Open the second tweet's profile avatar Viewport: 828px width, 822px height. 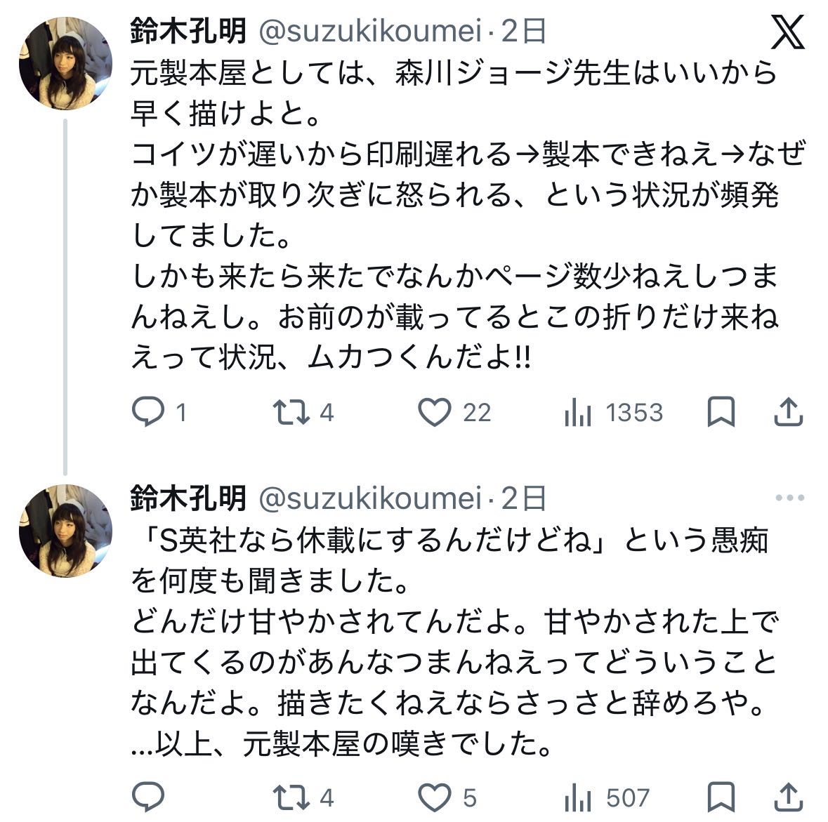click(65, 531)
